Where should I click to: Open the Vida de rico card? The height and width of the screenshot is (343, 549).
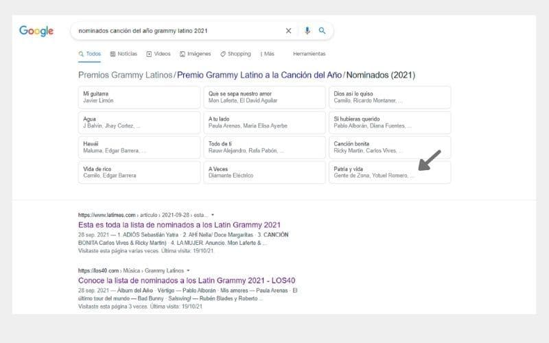[x=139, y=172]
